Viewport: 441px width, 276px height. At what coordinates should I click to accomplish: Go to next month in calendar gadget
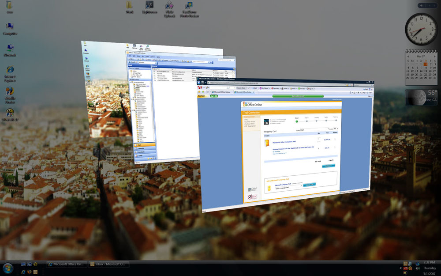click(x=434, y=57)
